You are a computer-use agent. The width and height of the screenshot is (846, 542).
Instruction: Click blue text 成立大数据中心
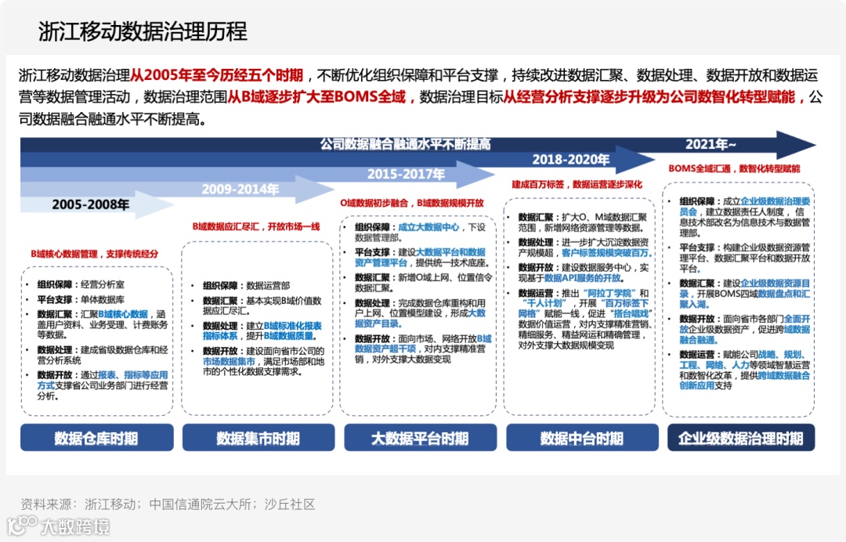point(428,227)
